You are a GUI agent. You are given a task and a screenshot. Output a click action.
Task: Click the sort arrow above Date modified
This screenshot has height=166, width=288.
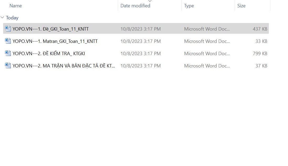point(150,1)
